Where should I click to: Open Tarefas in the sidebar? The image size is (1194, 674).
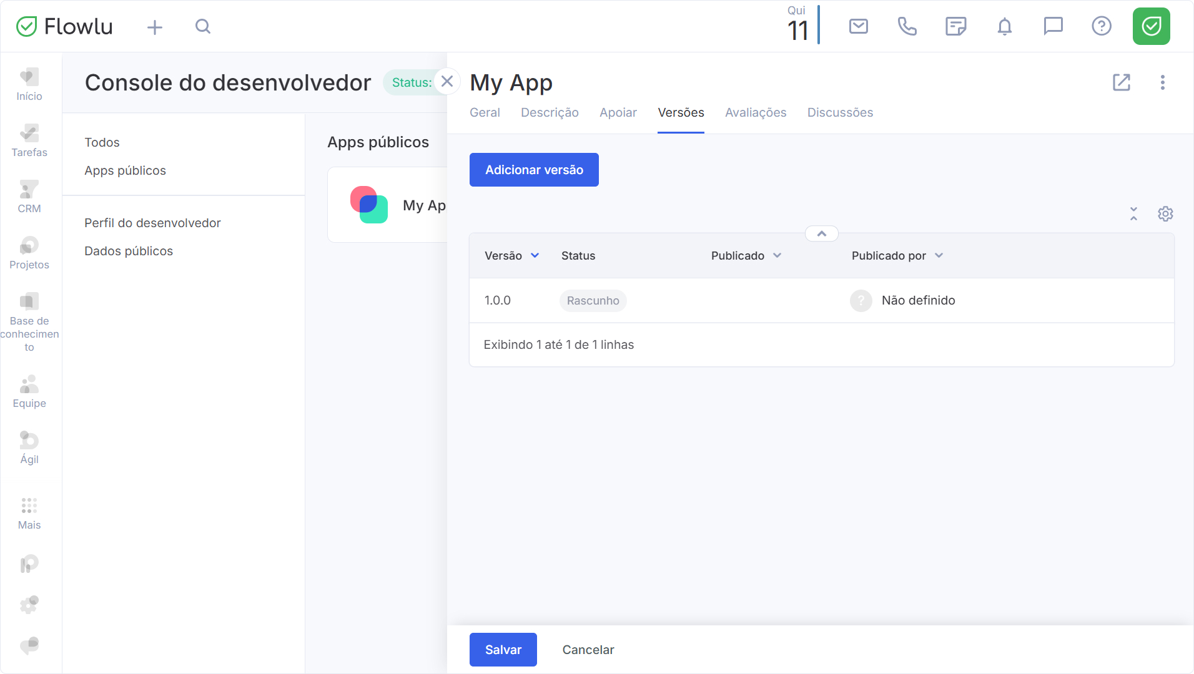click(x=29, y=140)
